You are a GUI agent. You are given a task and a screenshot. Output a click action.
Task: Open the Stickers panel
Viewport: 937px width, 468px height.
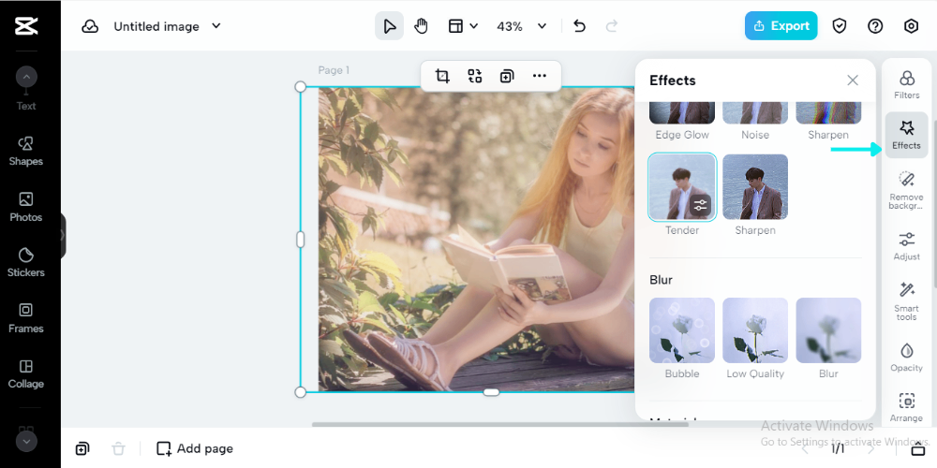point(25,263)
